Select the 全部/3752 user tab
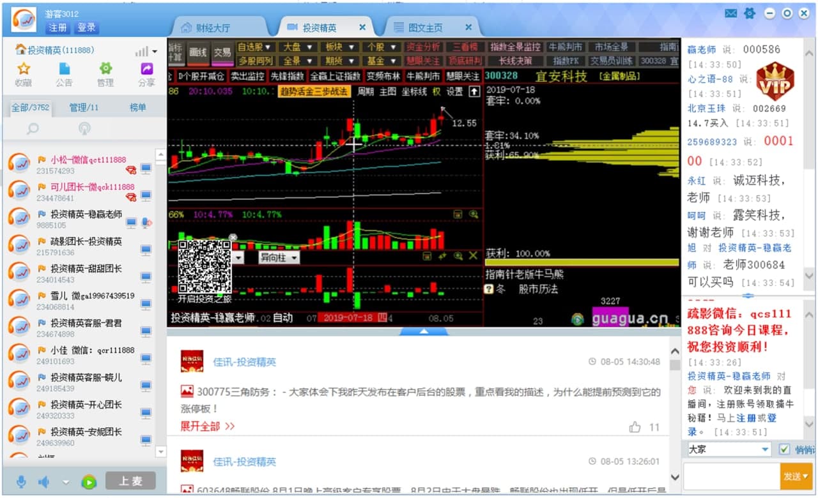 point(30,108)
